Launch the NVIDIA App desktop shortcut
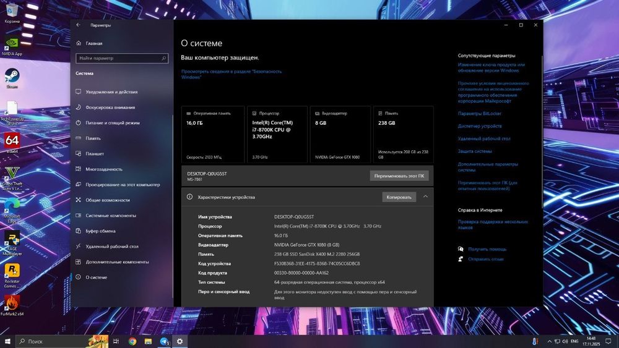619x348 pixels. pyautogui.click(x=12, y=46)
